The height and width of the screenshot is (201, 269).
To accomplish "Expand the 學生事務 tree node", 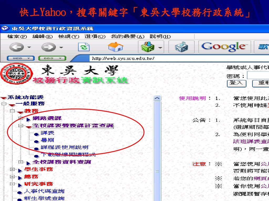I will [x=12, y=169].
